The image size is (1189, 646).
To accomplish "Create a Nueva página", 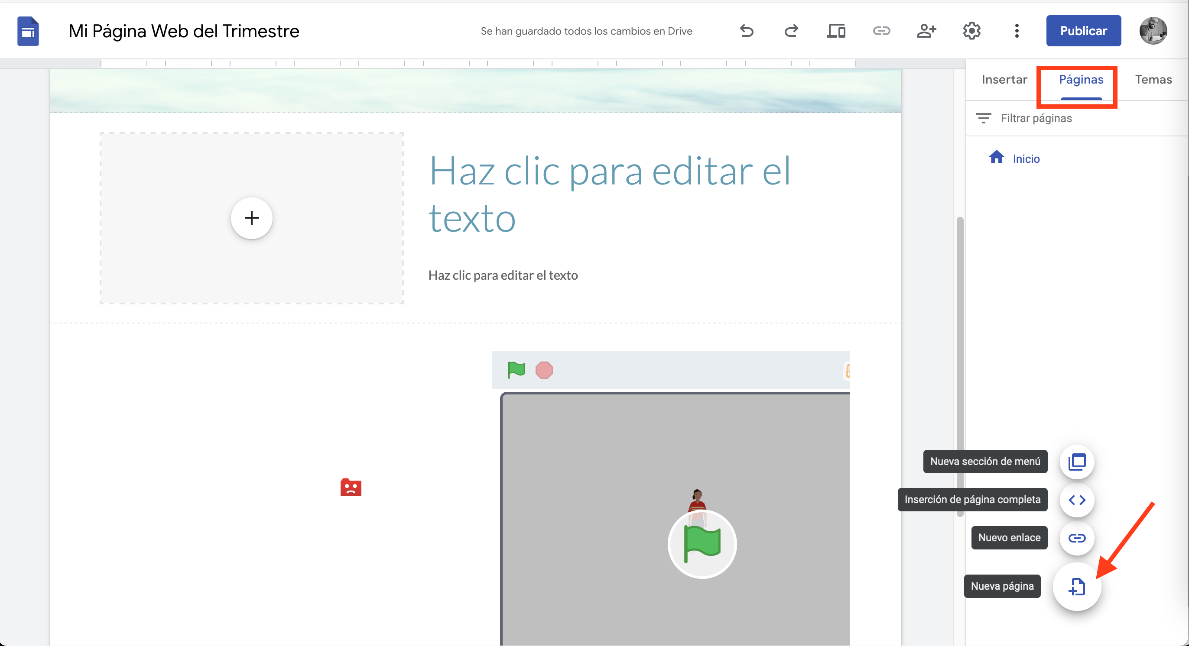I will (1077, 587).
